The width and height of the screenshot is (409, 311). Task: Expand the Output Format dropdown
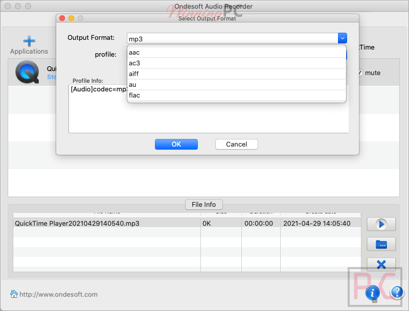342,38
